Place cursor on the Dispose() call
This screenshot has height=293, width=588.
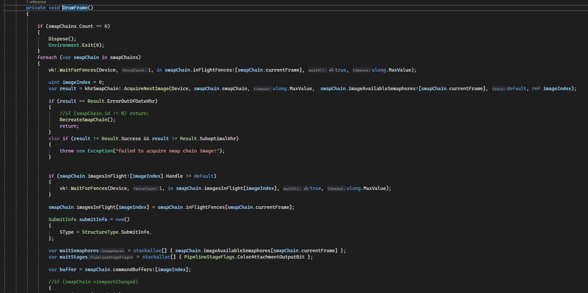point(62,39)
